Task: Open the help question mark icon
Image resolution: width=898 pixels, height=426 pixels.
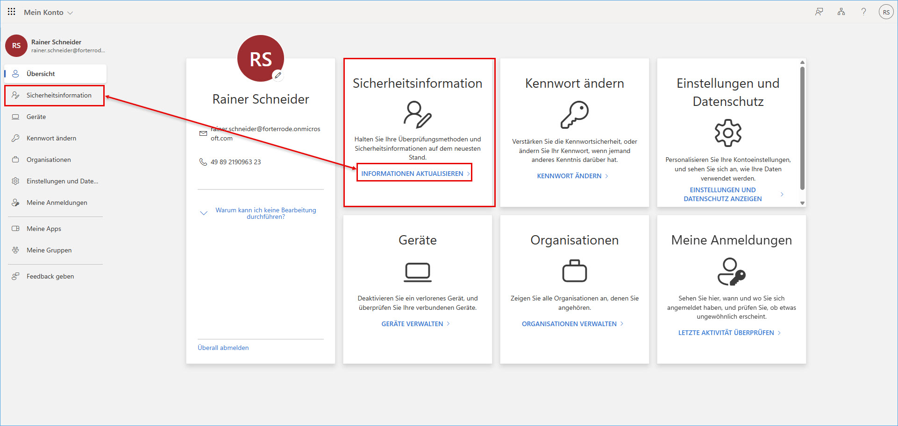Action: tap(863, 12)
